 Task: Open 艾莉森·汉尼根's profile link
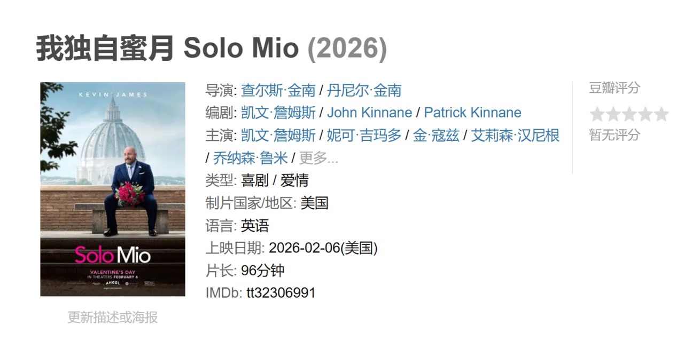515,136
